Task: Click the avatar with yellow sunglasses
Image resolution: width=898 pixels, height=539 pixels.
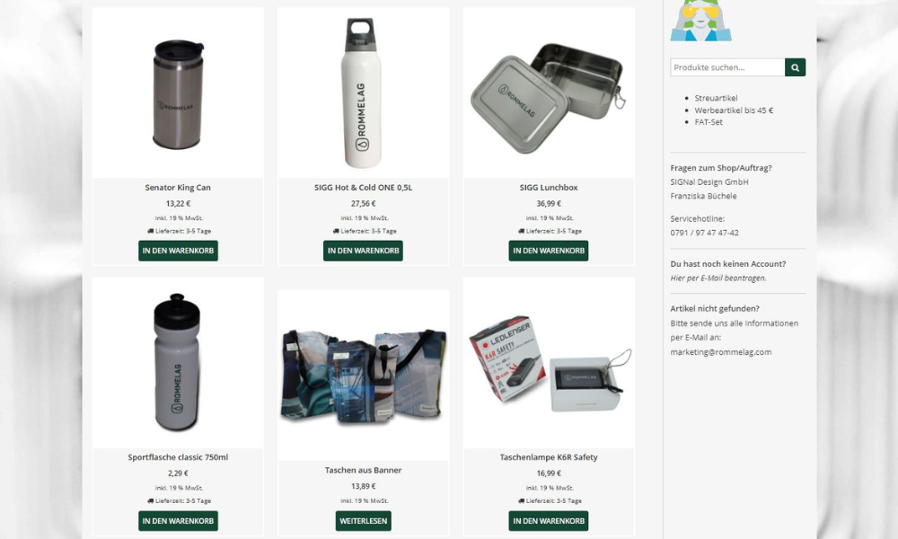Action: 701,21
